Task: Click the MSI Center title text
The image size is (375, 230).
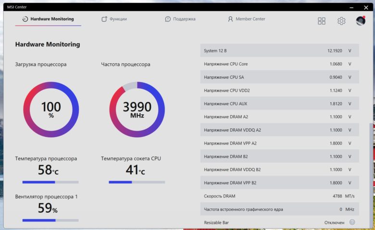Action: coord(17,7)
